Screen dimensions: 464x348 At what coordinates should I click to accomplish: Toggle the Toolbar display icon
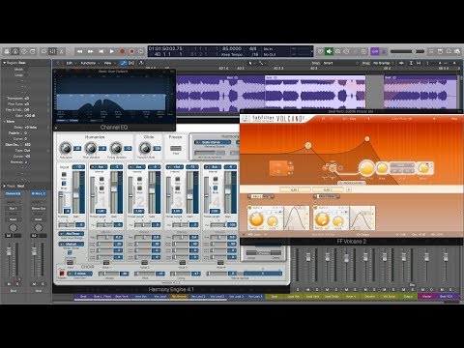[x=33, y=51]
